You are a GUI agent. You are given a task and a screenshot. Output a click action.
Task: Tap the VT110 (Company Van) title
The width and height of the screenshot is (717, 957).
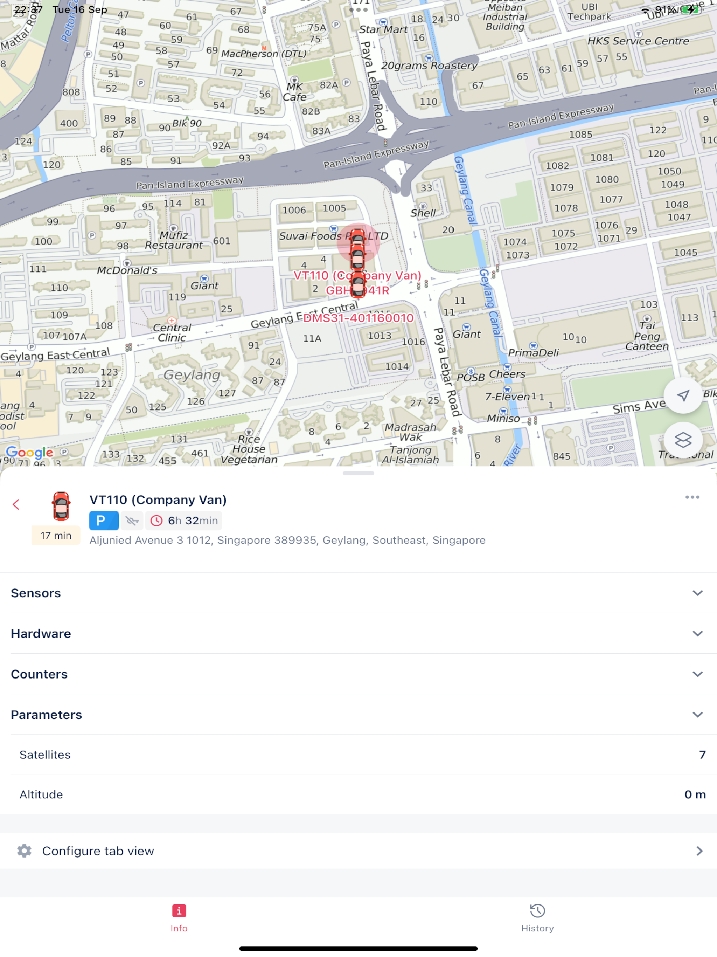tap(158, 500)
